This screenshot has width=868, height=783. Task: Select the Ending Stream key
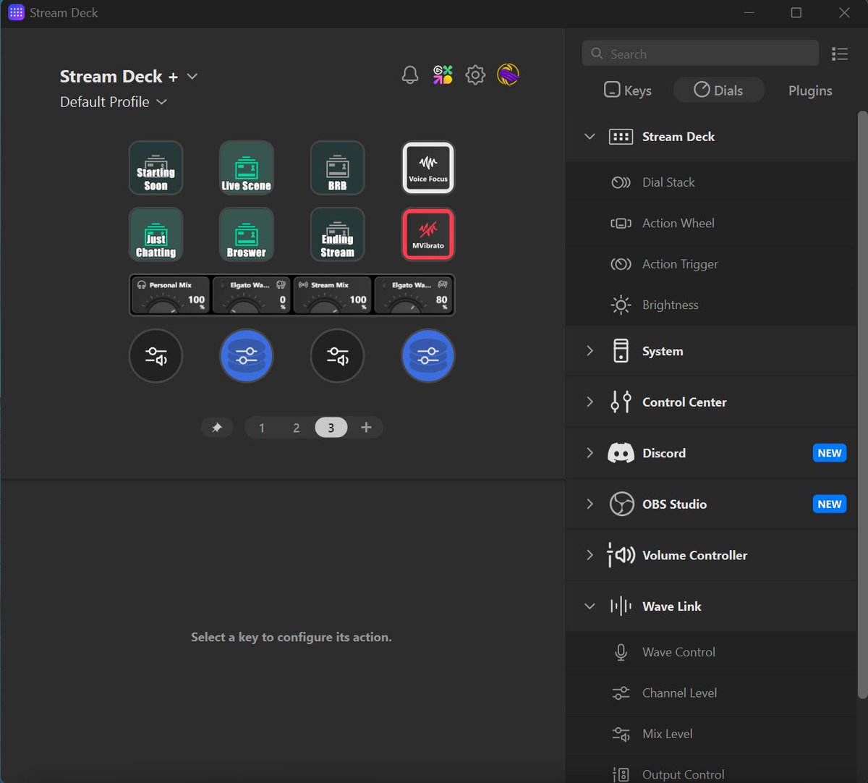(x=337, y=234)
